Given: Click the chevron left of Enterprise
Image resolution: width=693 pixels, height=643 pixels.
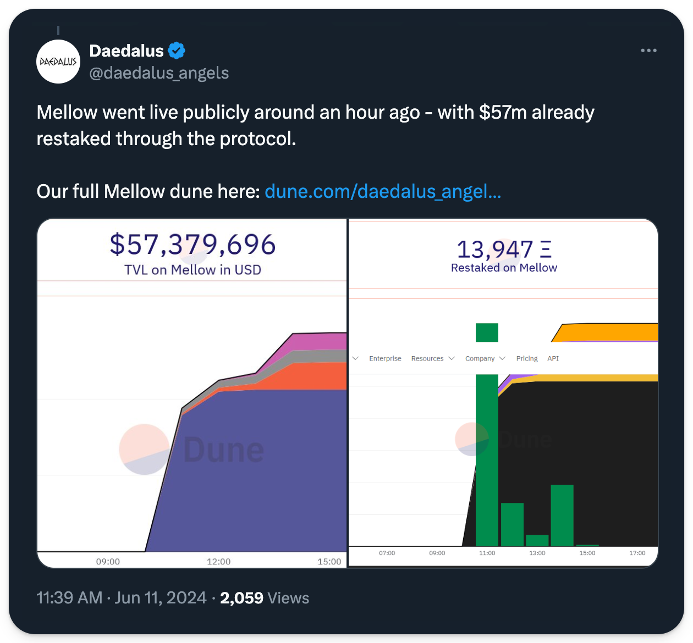Looking at the screenshot, I should click(x=355, y=358).
